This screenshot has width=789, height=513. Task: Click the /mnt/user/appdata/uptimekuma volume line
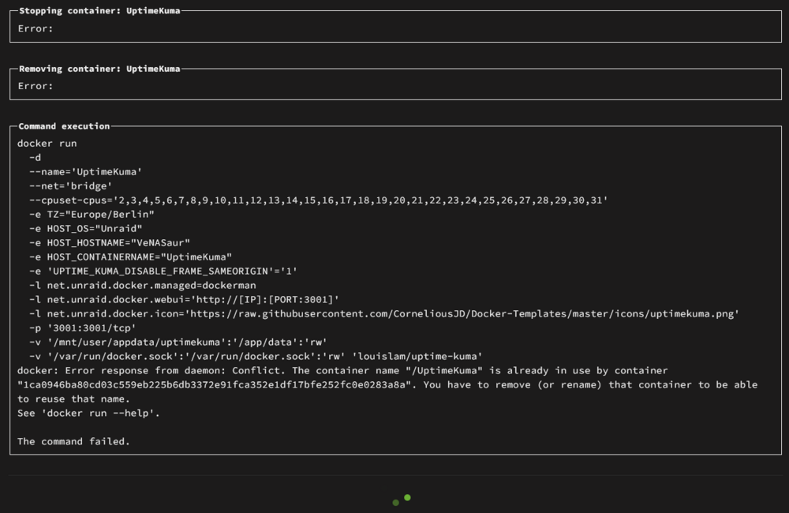coord(178,342)
